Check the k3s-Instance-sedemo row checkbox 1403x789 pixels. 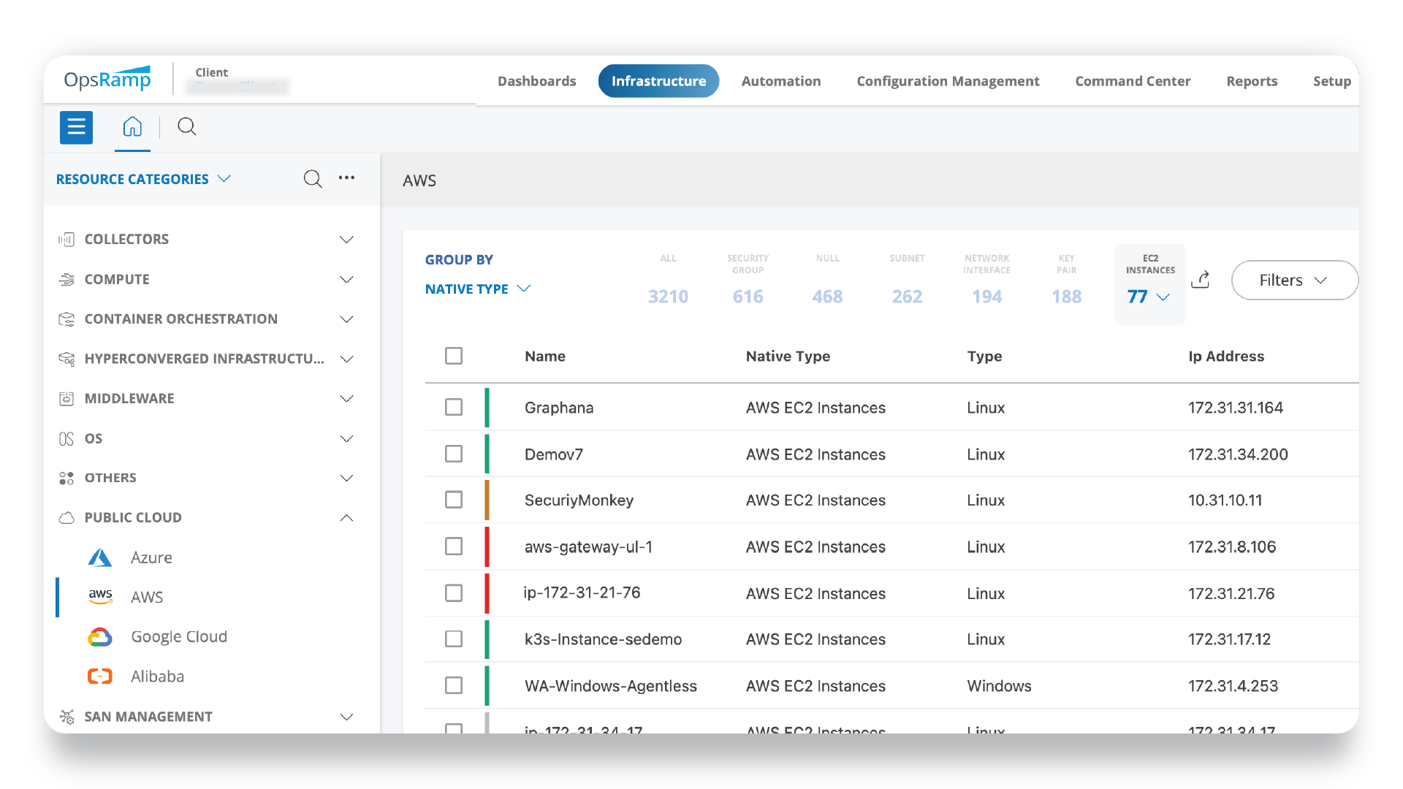point(454,639)
